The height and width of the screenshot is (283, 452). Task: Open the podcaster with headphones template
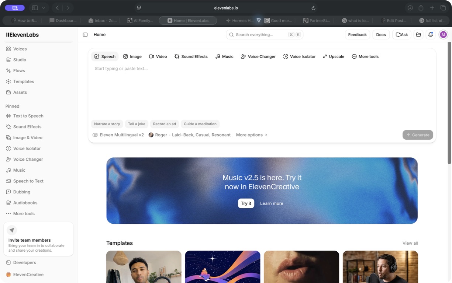pos(380,267)
